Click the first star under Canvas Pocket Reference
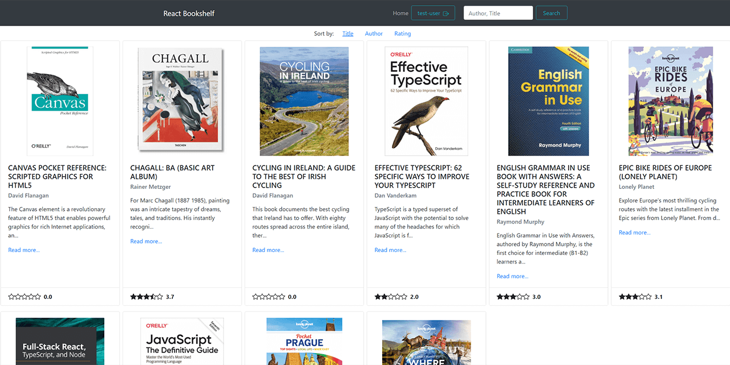The height and width of the screenshot is (365, 730). (x=10, y=297)
